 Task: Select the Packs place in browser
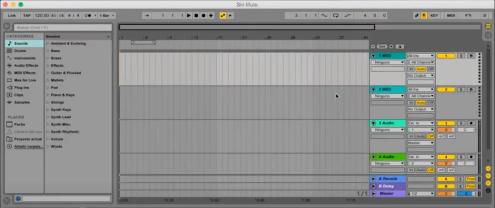pos(19,124)
